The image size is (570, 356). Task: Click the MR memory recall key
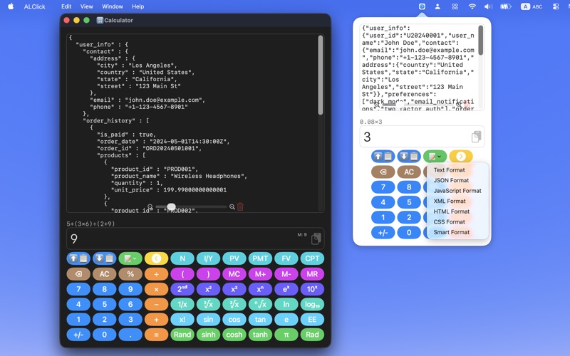pyautogui.click(x=312, y=274)
